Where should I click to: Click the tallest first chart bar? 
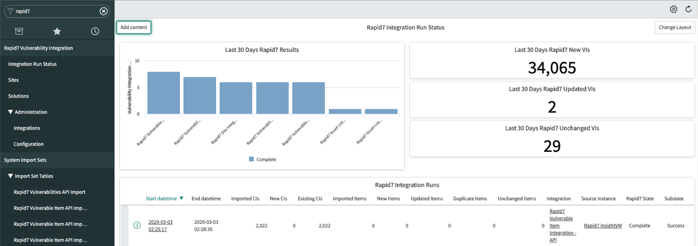pyautogui.click(x=164, y=93)
